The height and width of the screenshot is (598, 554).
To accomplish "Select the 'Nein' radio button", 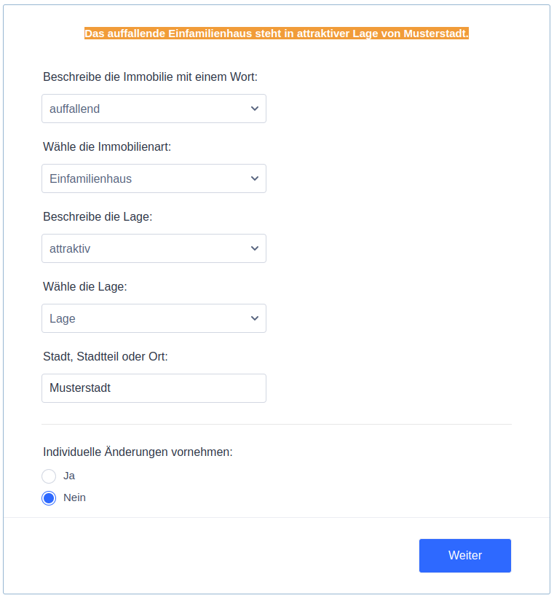I will click(49, 498).
